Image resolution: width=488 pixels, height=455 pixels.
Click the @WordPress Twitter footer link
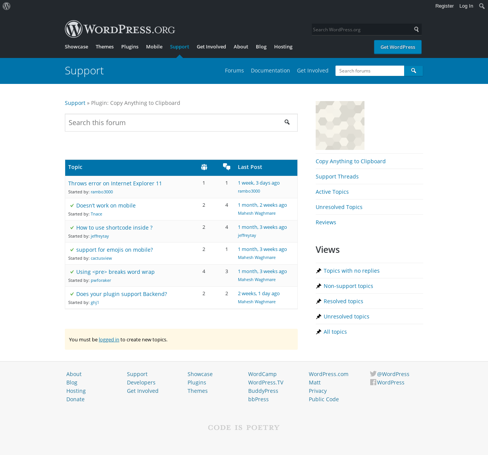pyautogui.click(x=393, y=374)
